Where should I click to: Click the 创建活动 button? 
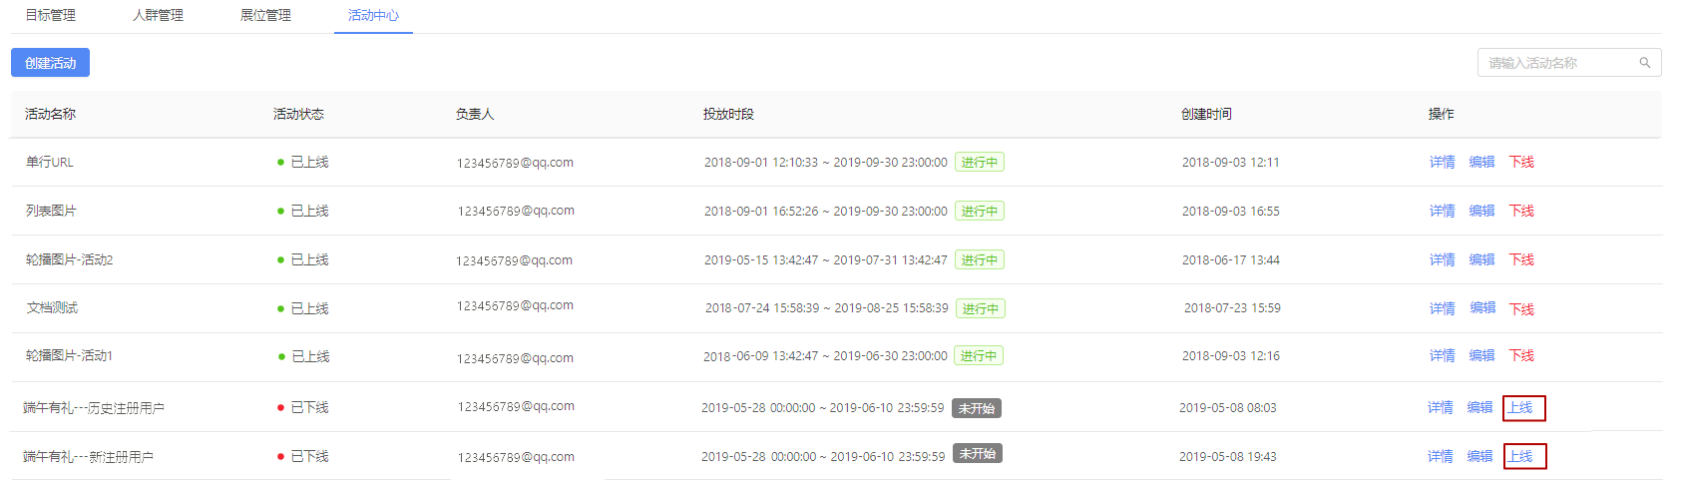pos(50,63)
